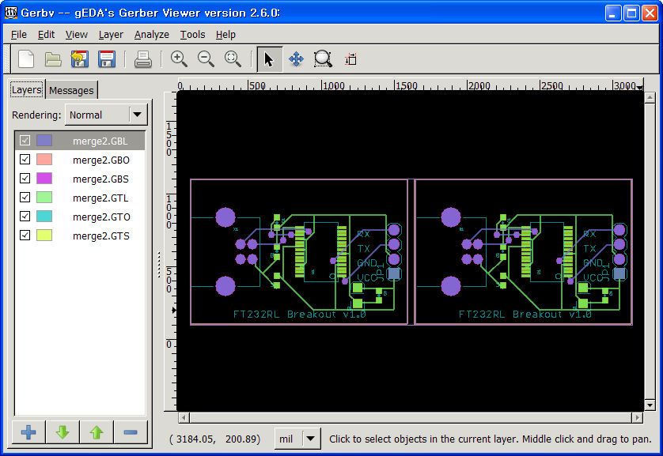Screen dimensions: 663x456
Task: Select the Pointer tool
Action: click(269, 59)
